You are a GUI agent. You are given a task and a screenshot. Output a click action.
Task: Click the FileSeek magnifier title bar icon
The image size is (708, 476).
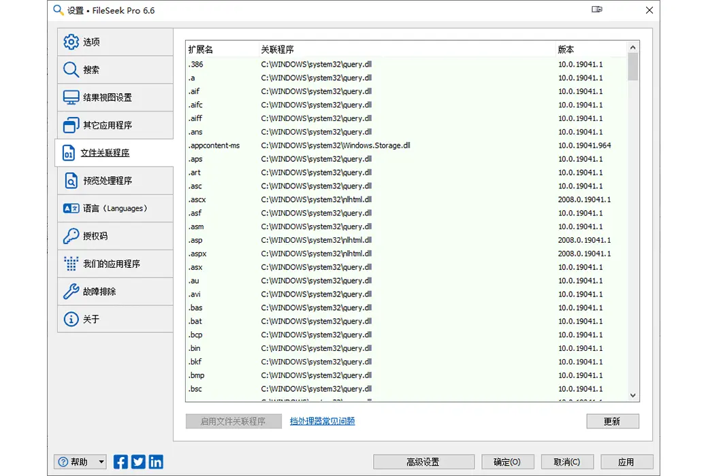coord(59,10)
